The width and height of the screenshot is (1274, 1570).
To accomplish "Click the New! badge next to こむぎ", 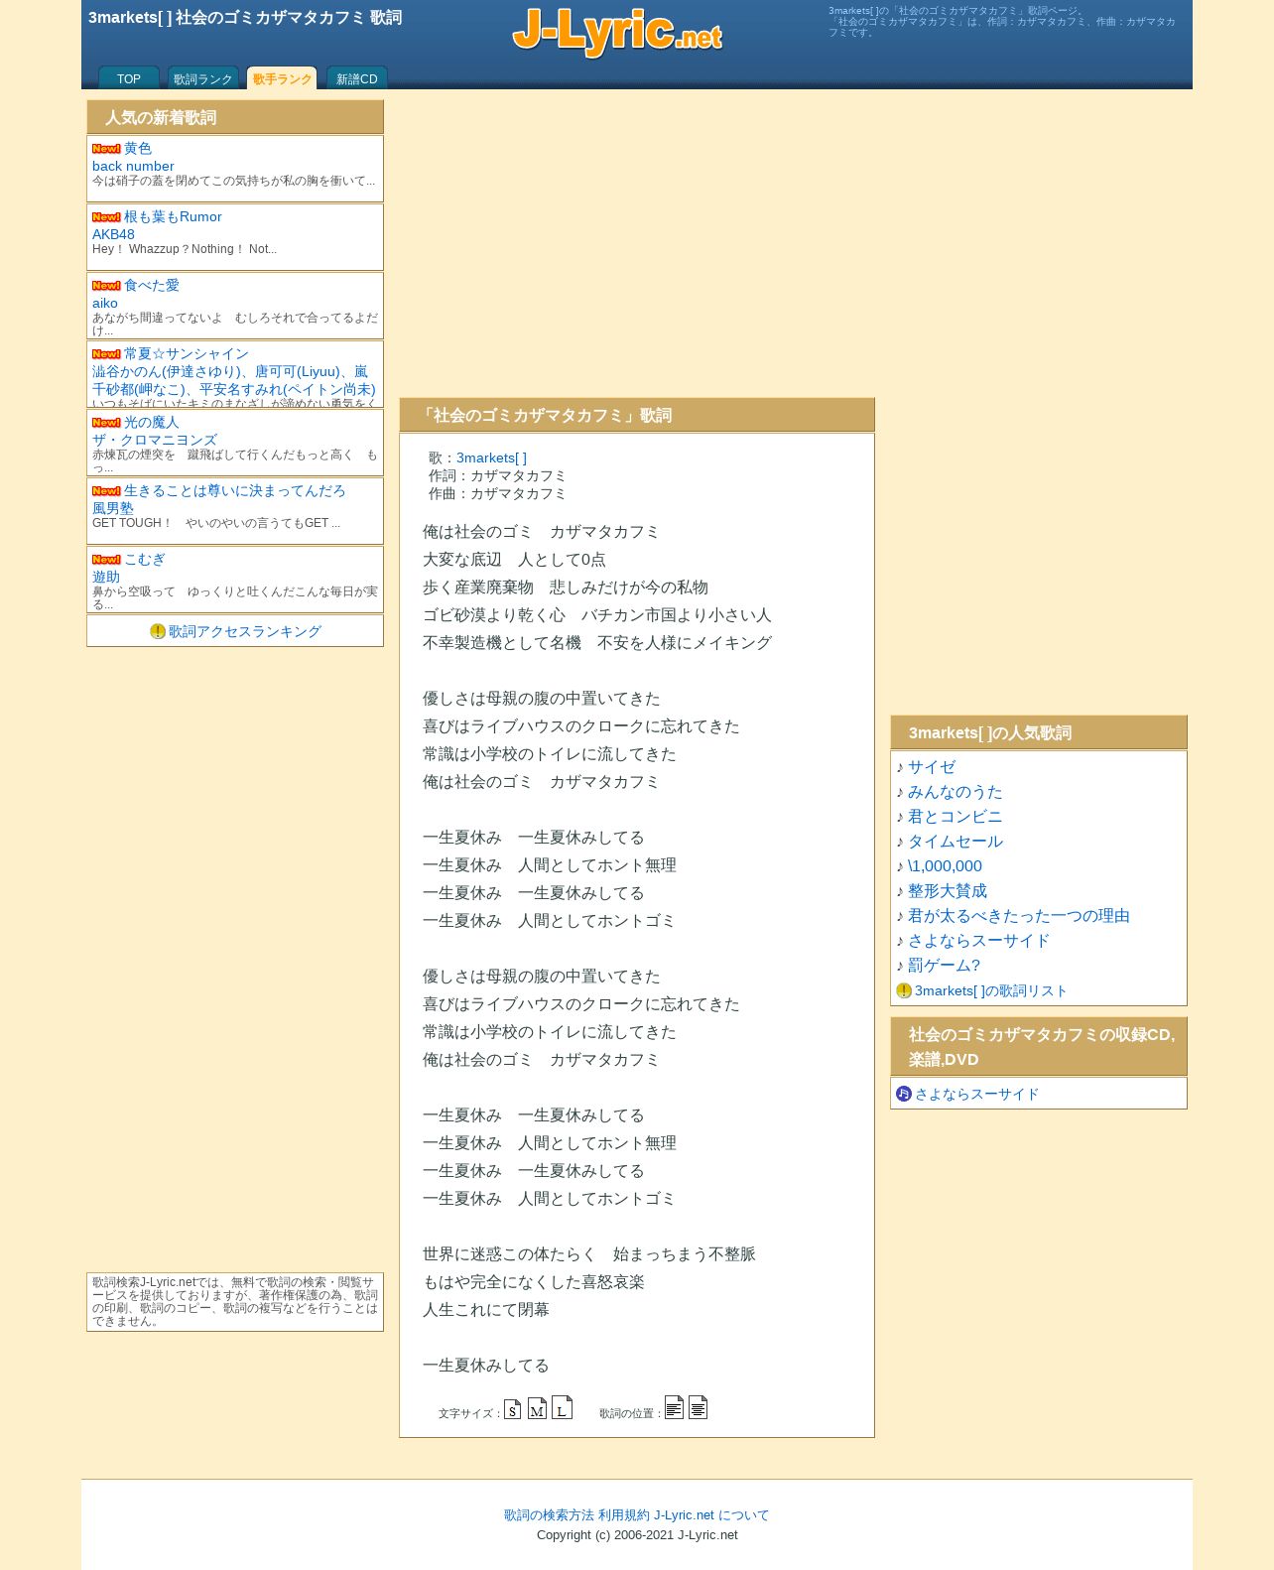I will (106, 560).
